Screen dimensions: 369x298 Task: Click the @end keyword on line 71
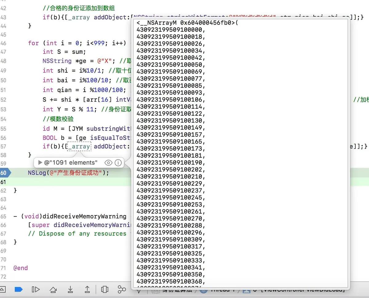tap(21, 268)
